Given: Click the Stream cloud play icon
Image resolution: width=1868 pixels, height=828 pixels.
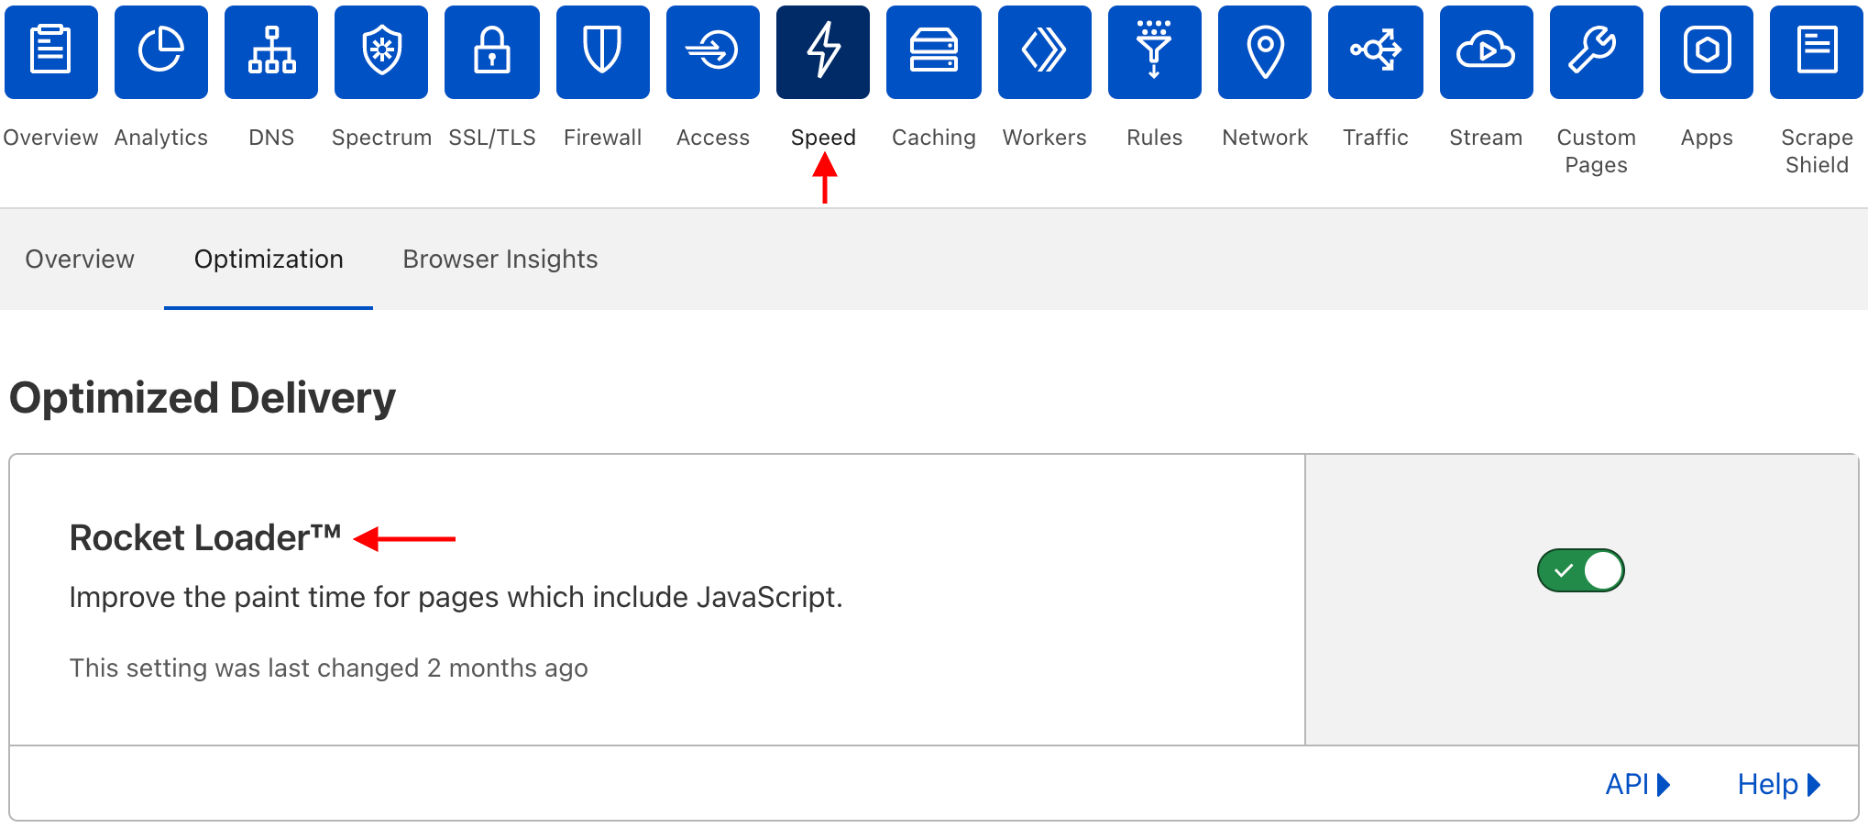Looking at the screenshot, I should [1486, 51].
